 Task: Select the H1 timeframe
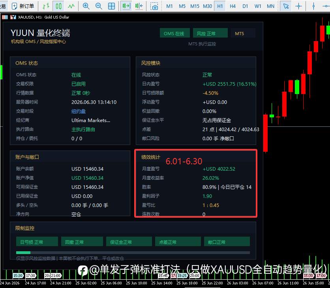[x=220, y=6]
